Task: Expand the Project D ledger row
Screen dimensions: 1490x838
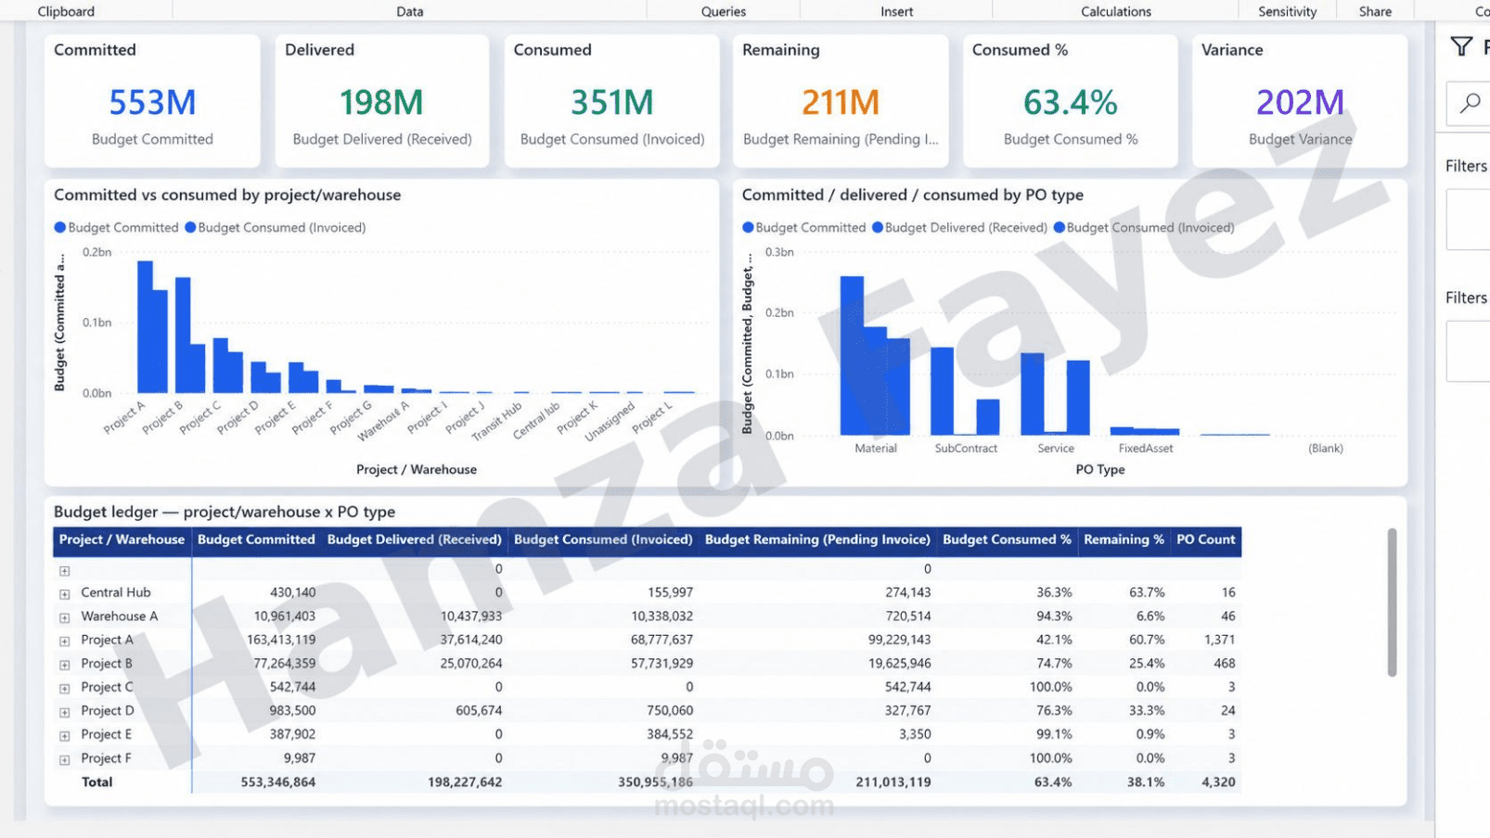Action: point(65,712)
